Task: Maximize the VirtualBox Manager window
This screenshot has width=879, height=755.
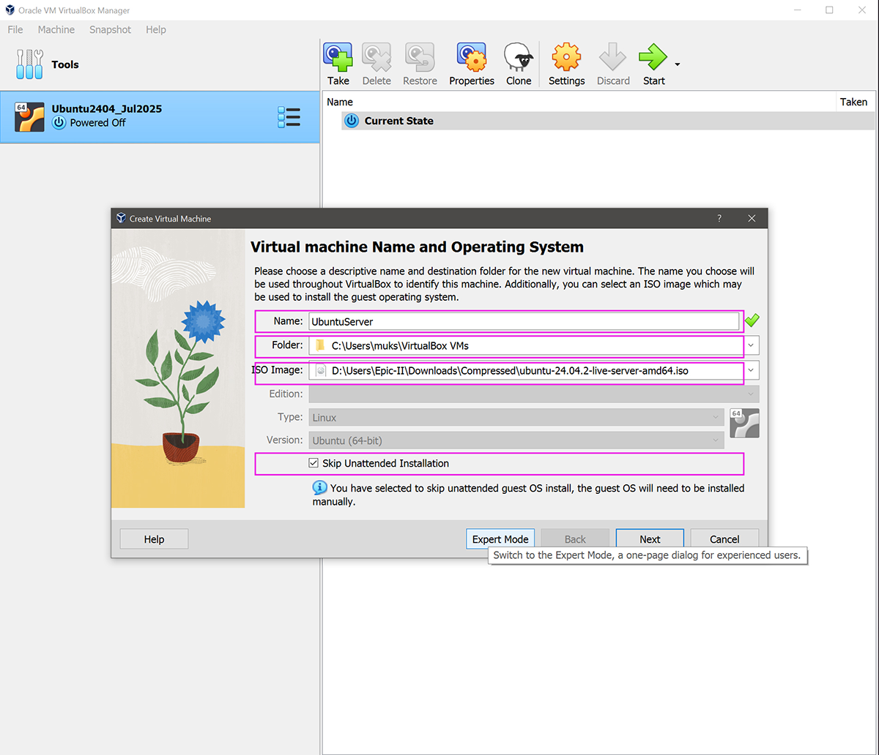Action: click(829, 10)
